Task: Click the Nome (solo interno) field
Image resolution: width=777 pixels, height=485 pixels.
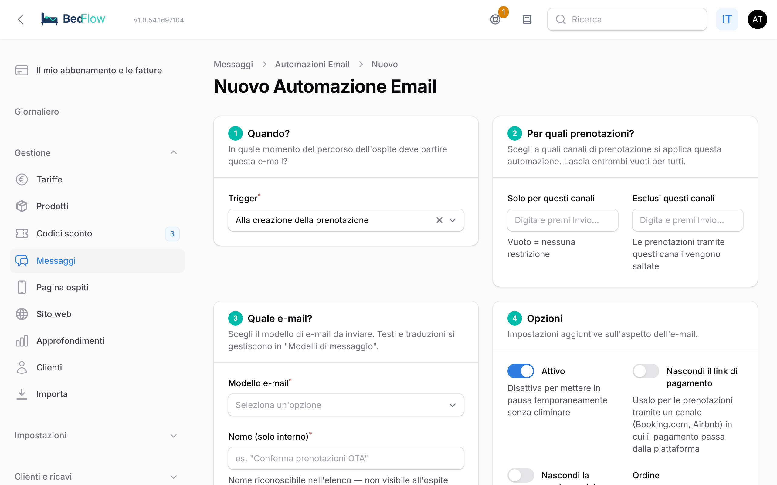Action: coord(346,458)
